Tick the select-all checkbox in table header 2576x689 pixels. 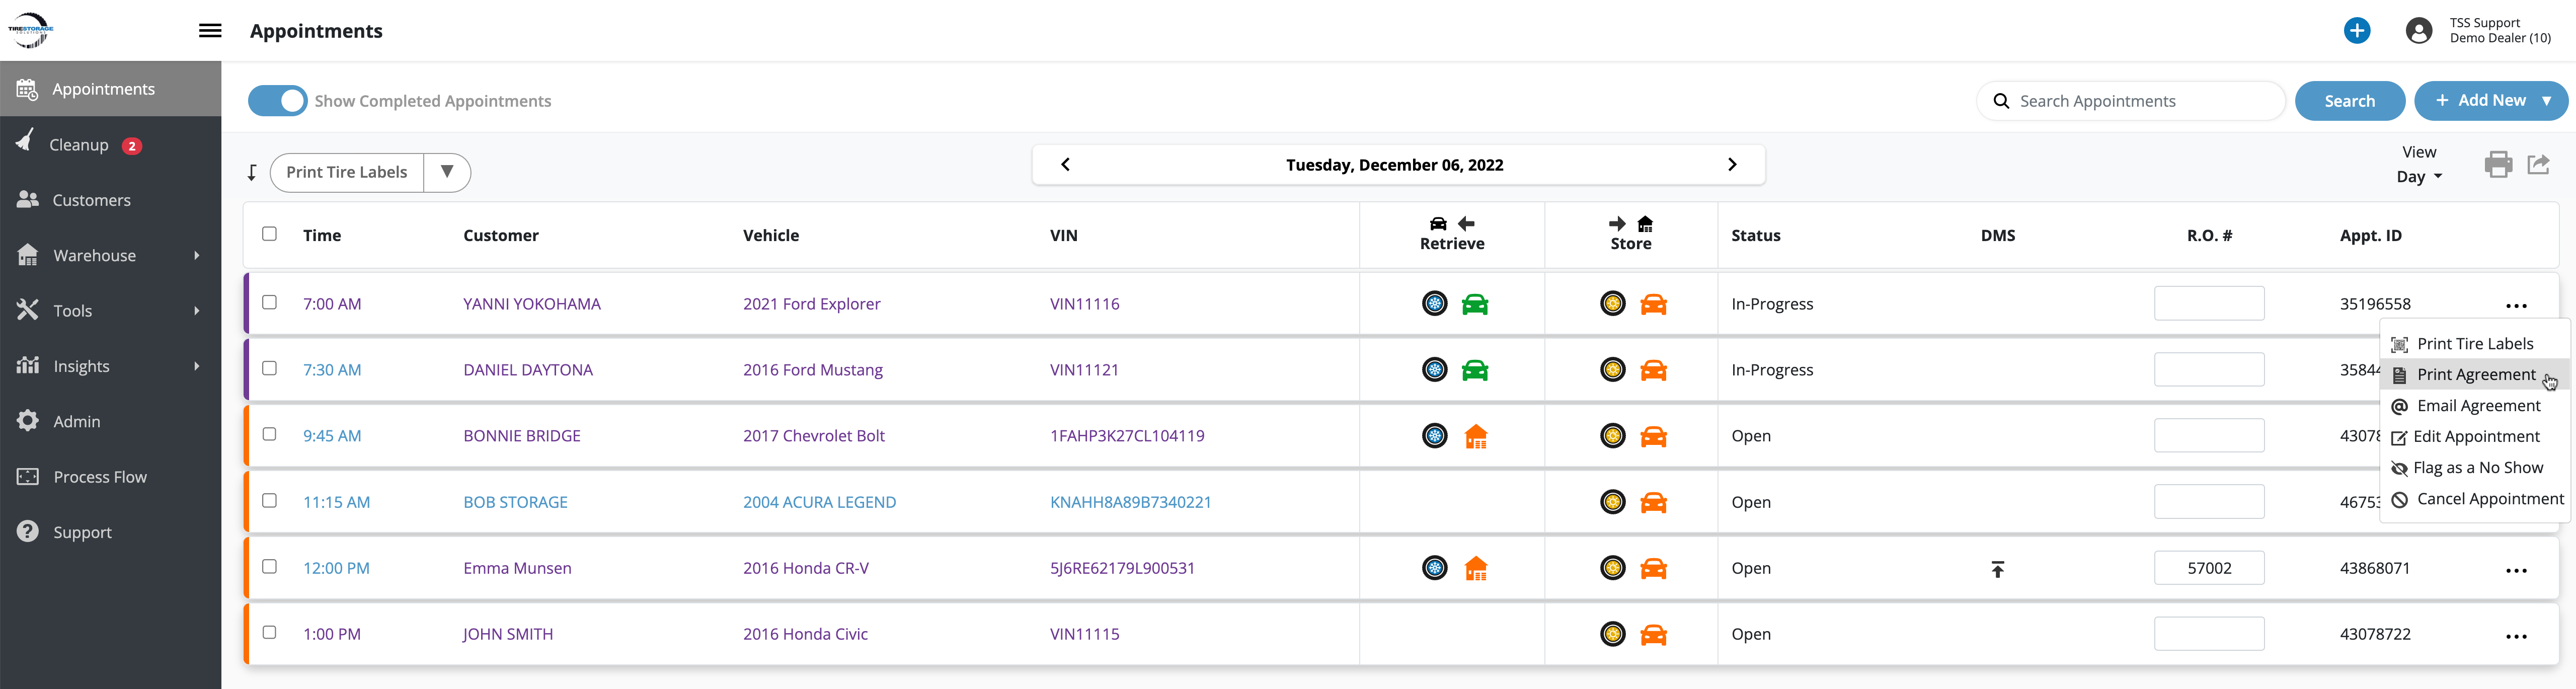click(269, 234)
